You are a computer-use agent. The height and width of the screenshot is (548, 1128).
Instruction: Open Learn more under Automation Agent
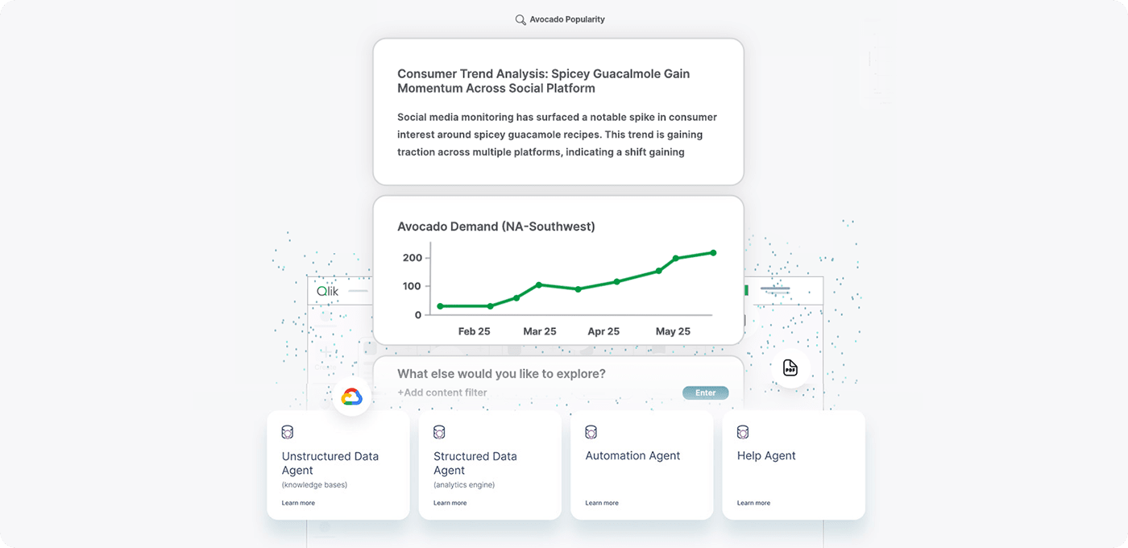(601, 502)
